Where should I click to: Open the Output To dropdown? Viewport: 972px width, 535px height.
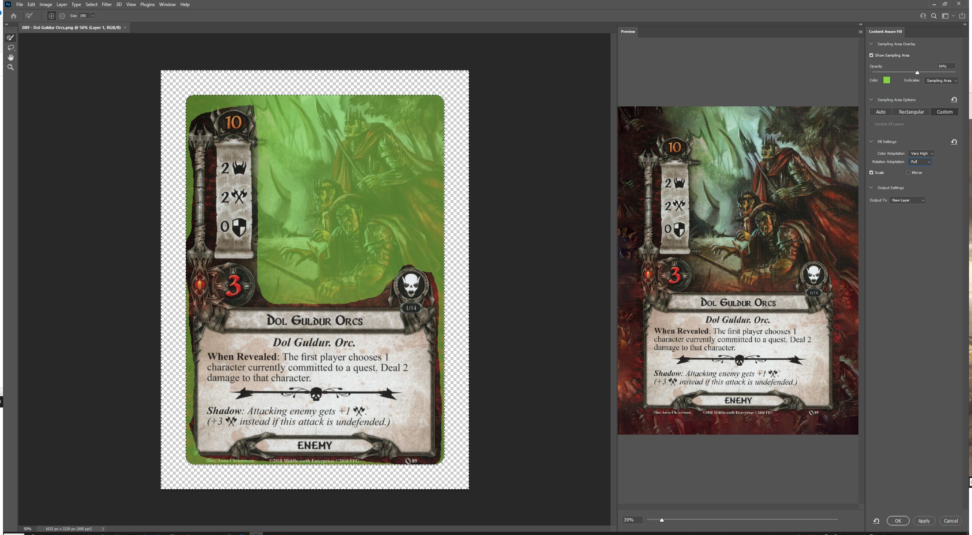907,200
